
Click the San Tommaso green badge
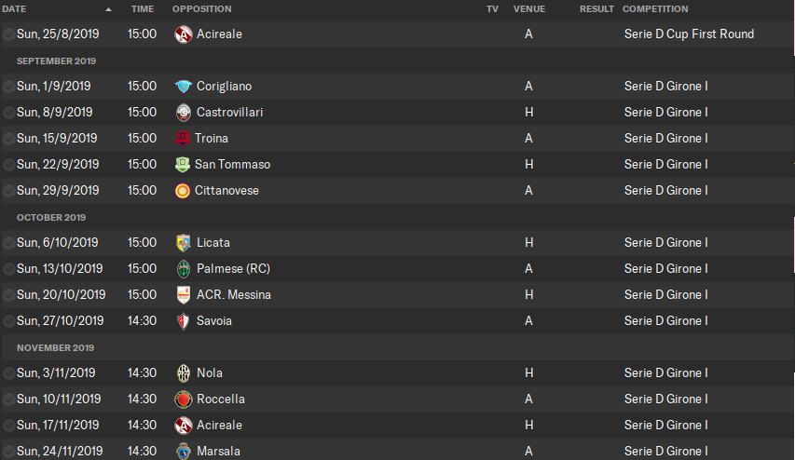coord(183,165)
